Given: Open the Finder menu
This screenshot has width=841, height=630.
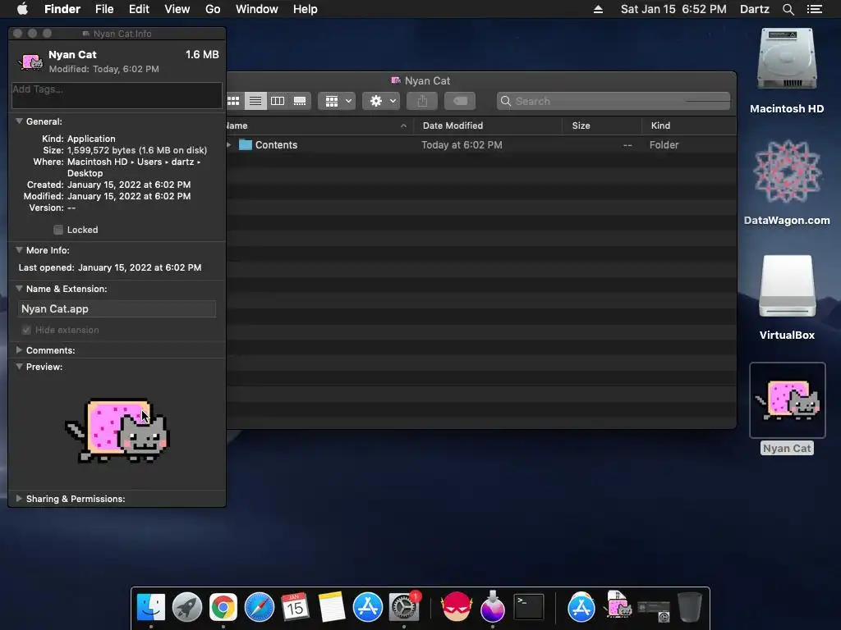Looking at the screenshot, I should 62,9.
